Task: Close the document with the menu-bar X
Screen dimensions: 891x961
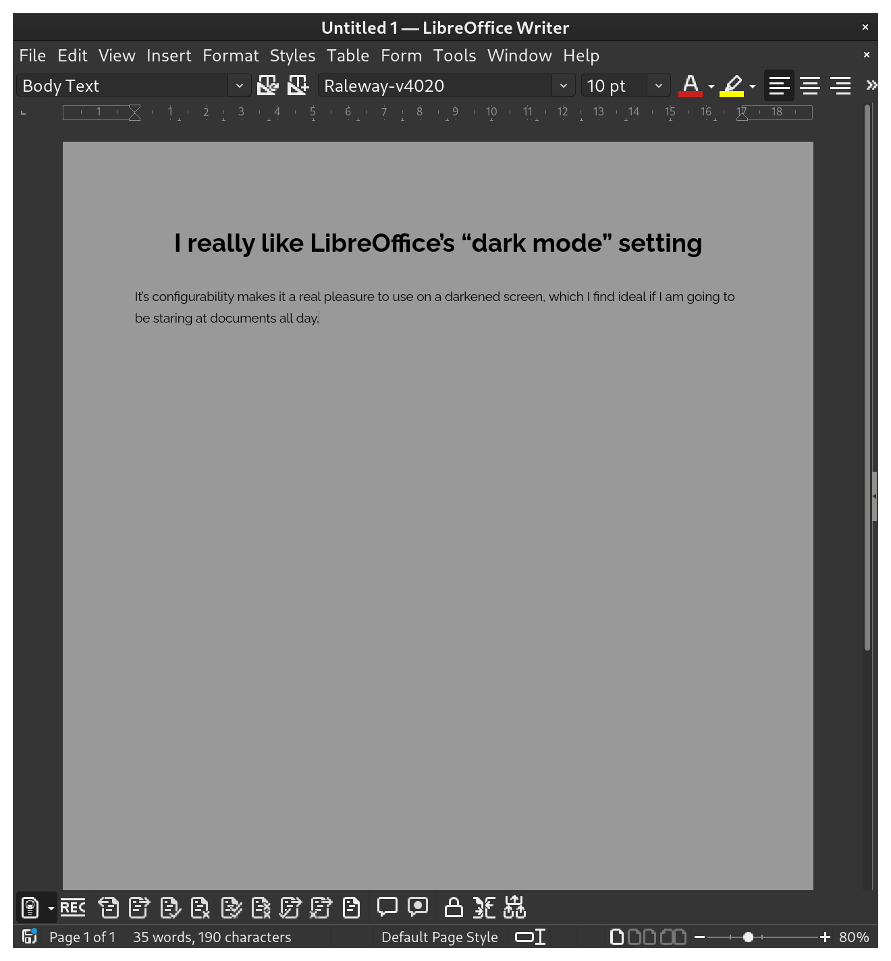Action: pos(867,55)
